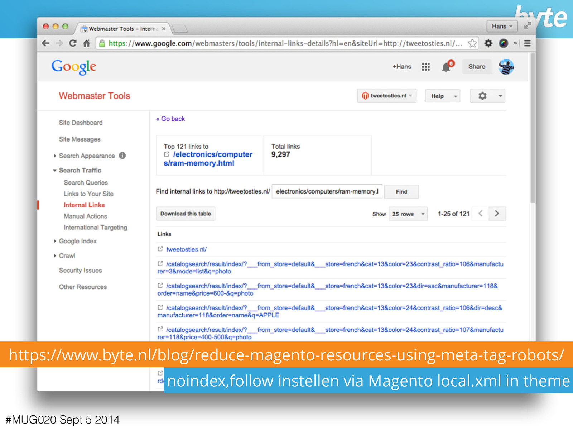Image resolution: width=573 pixels, height=430 pixels.
Task: Close the Webmaster Tools browser tab
Action: (164, 29)
